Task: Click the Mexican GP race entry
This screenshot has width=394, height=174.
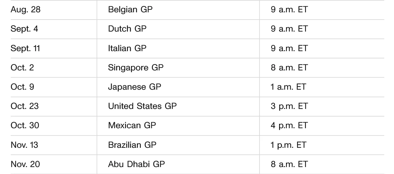Action: (132, 125)
